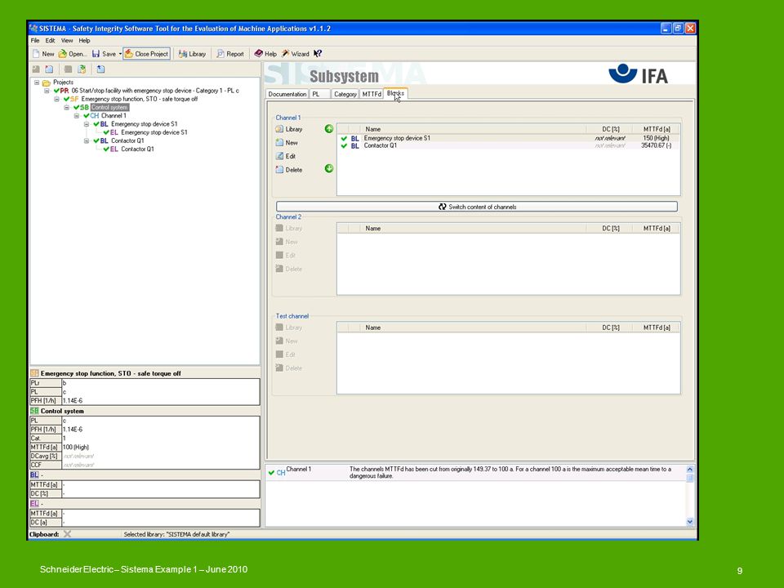
Task: Select Contactor Q1 row in Channel 1 table
Action: pyautogui.click(x=508, y=145)
